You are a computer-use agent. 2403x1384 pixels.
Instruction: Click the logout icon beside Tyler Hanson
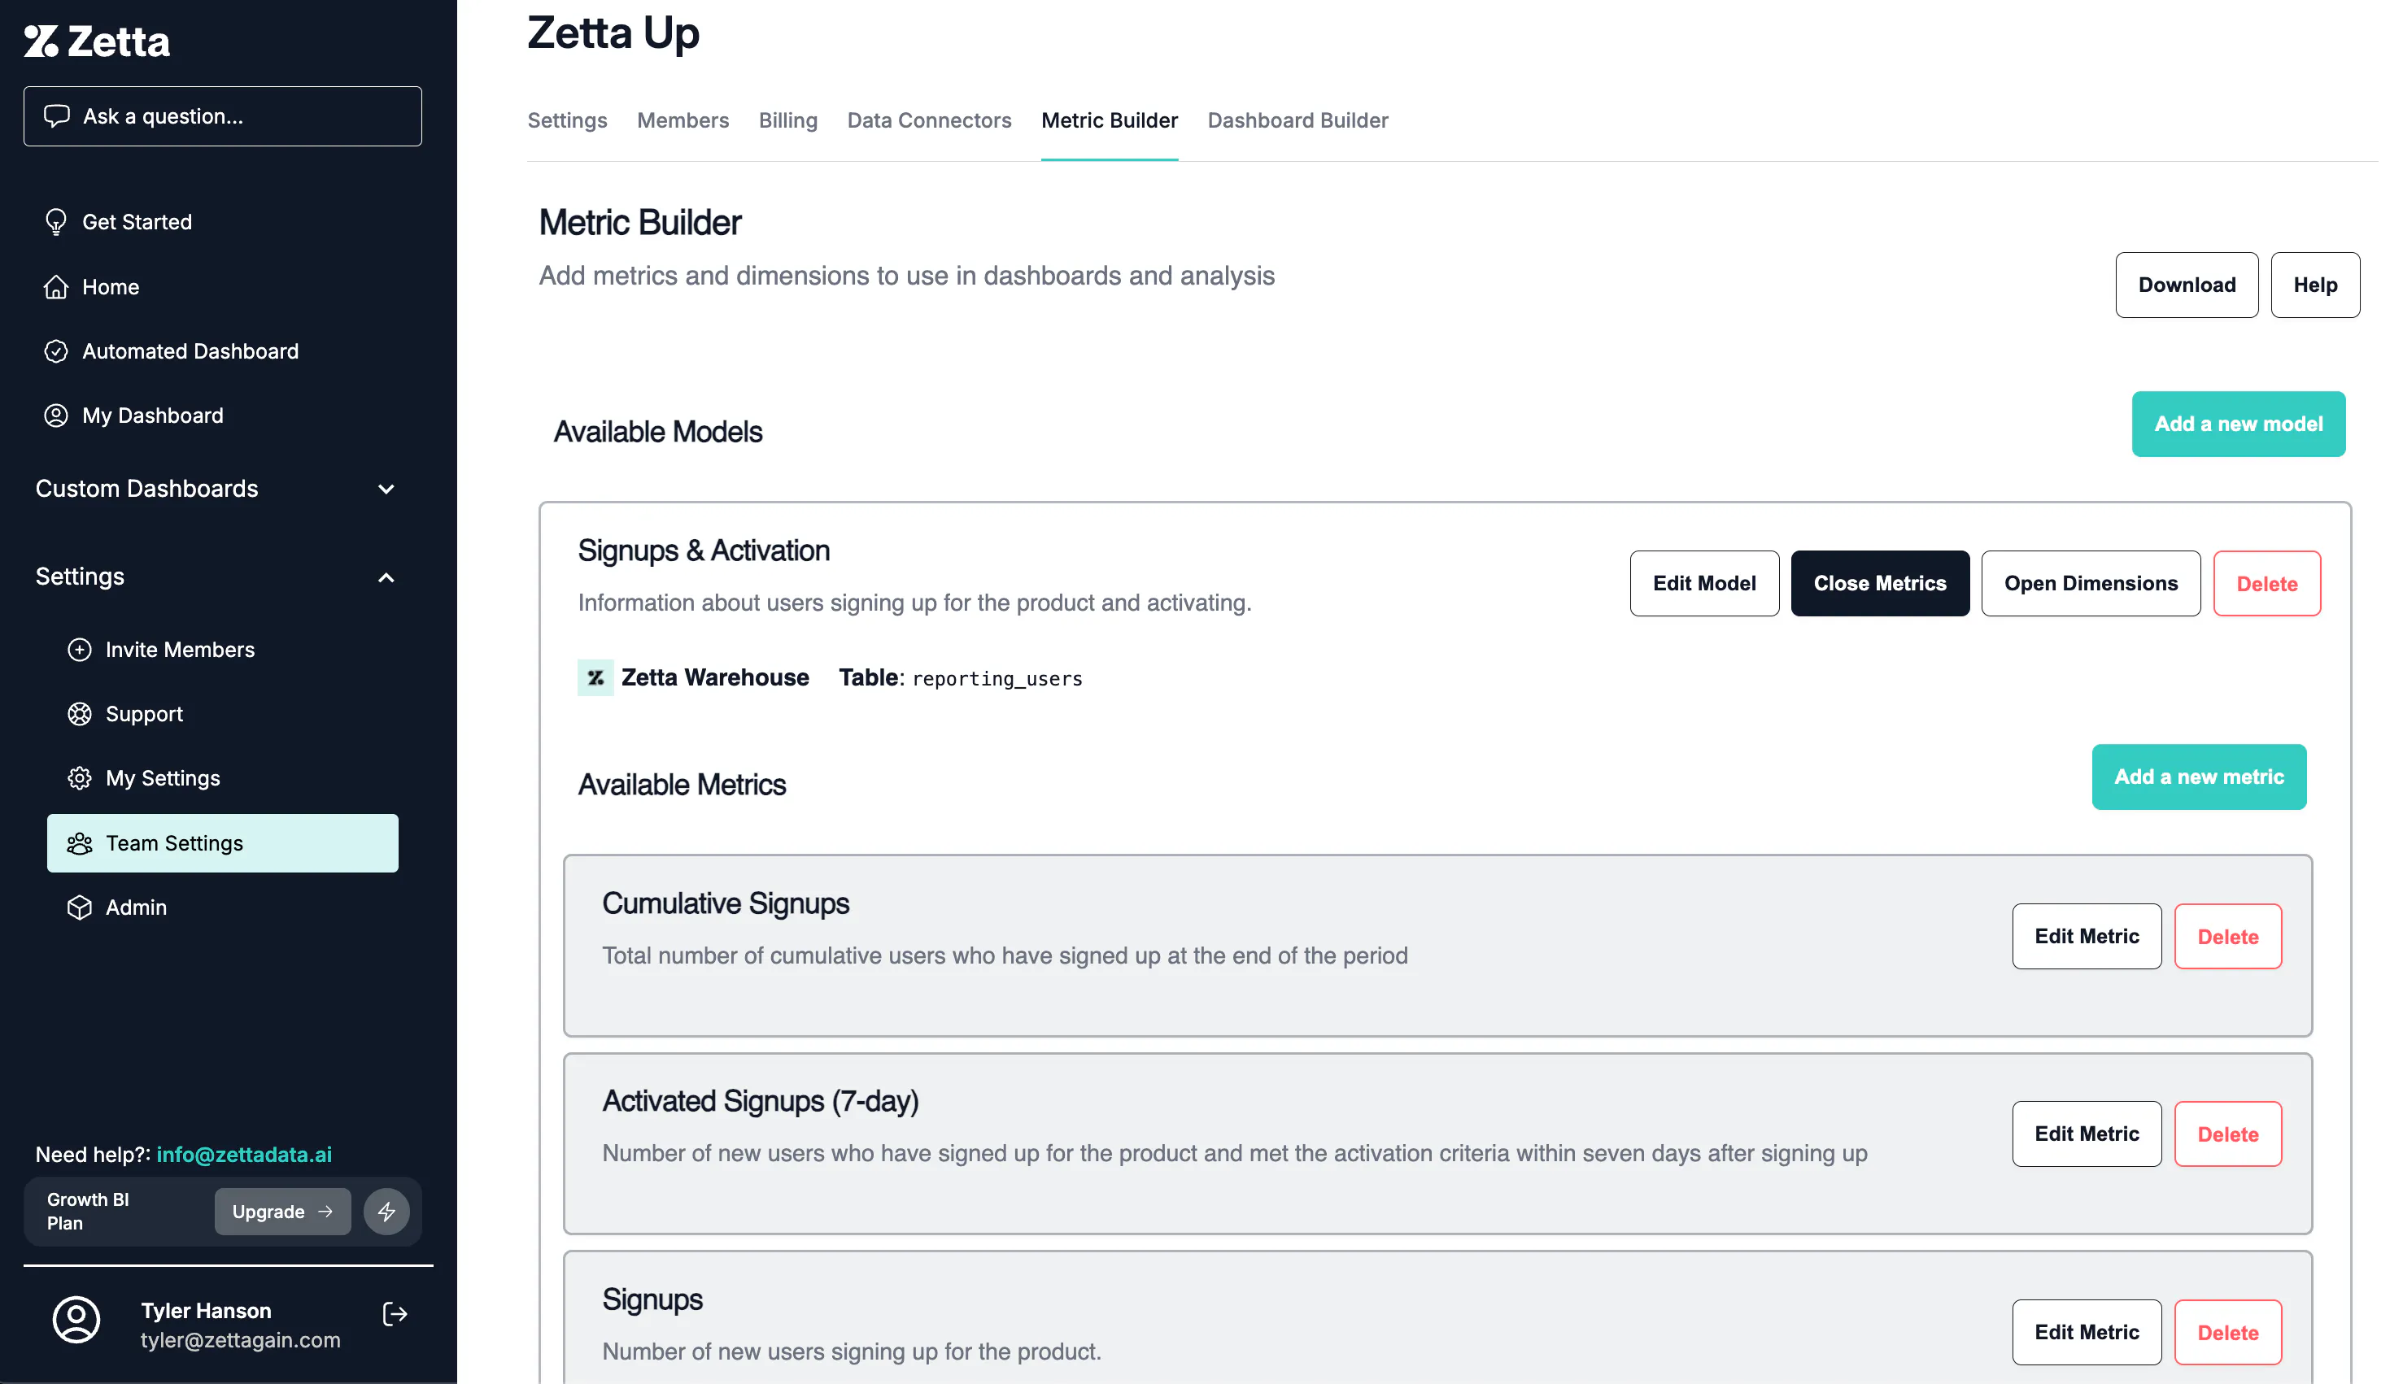pos(395,1313)
